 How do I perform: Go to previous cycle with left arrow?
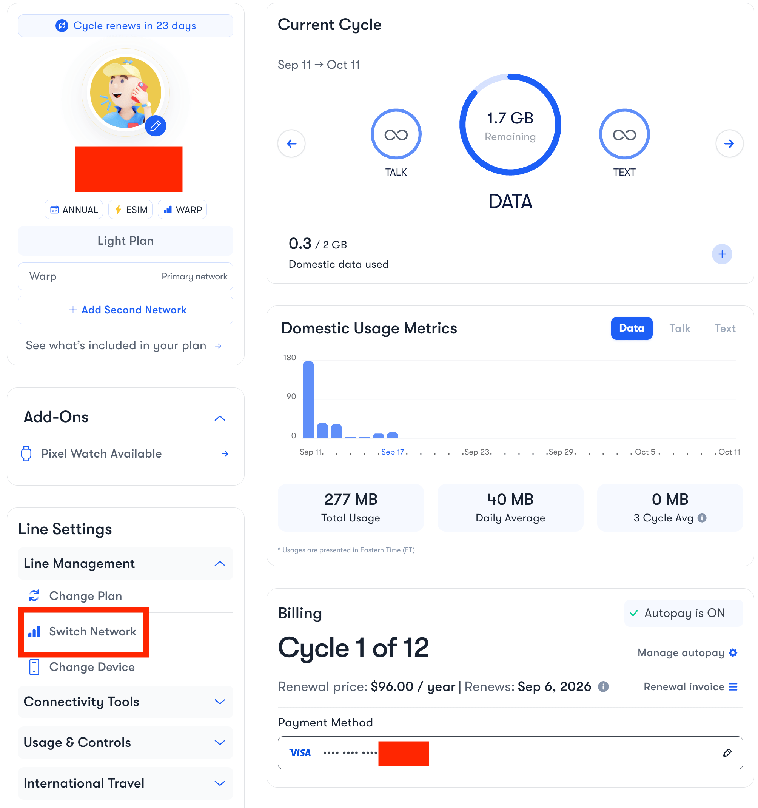click(x=291, y=143)
